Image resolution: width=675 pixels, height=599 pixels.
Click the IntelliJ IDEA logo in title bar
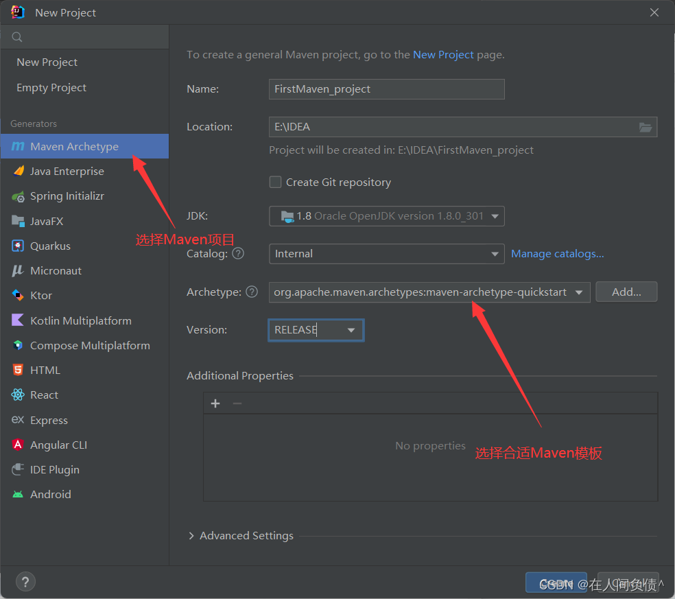click(x=18, y=12)
